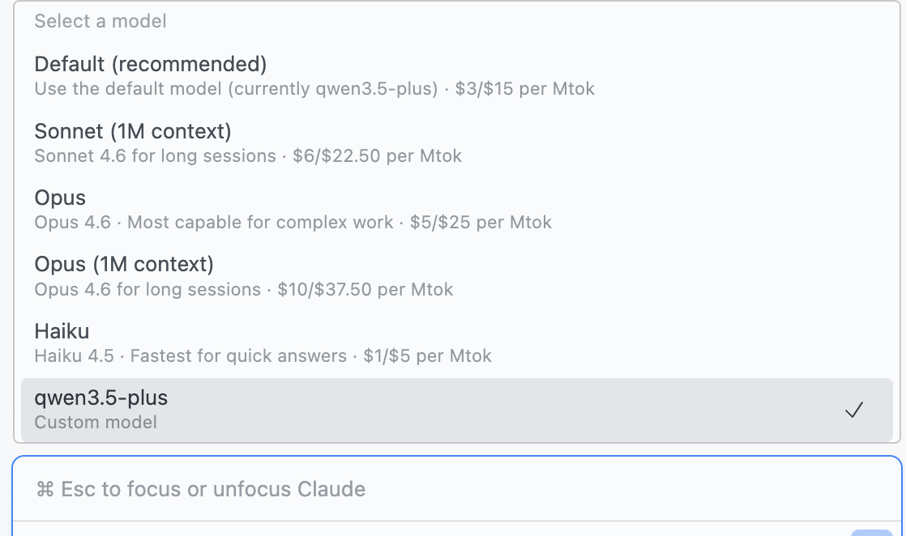The image size is (906, 536).
Task: Click the "Sonnet 4.6 for long sessions" description
Action: 155,155
